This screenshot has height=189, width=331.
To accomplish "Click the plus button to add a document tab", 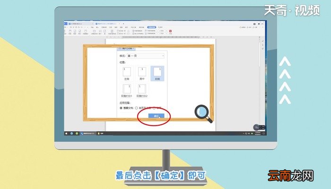I will coord(123,24).
